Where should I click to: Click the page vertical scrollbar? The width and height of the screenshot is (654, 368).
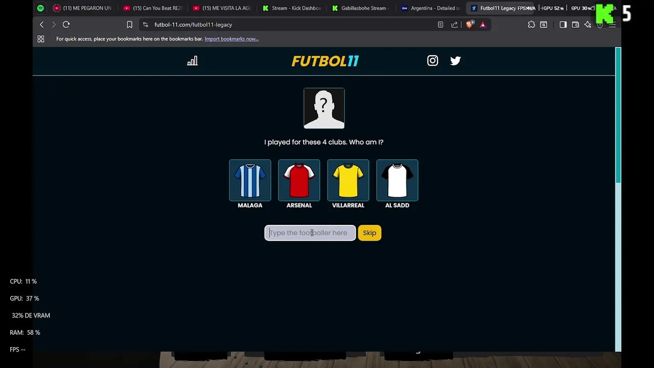[x=618, y=115]
